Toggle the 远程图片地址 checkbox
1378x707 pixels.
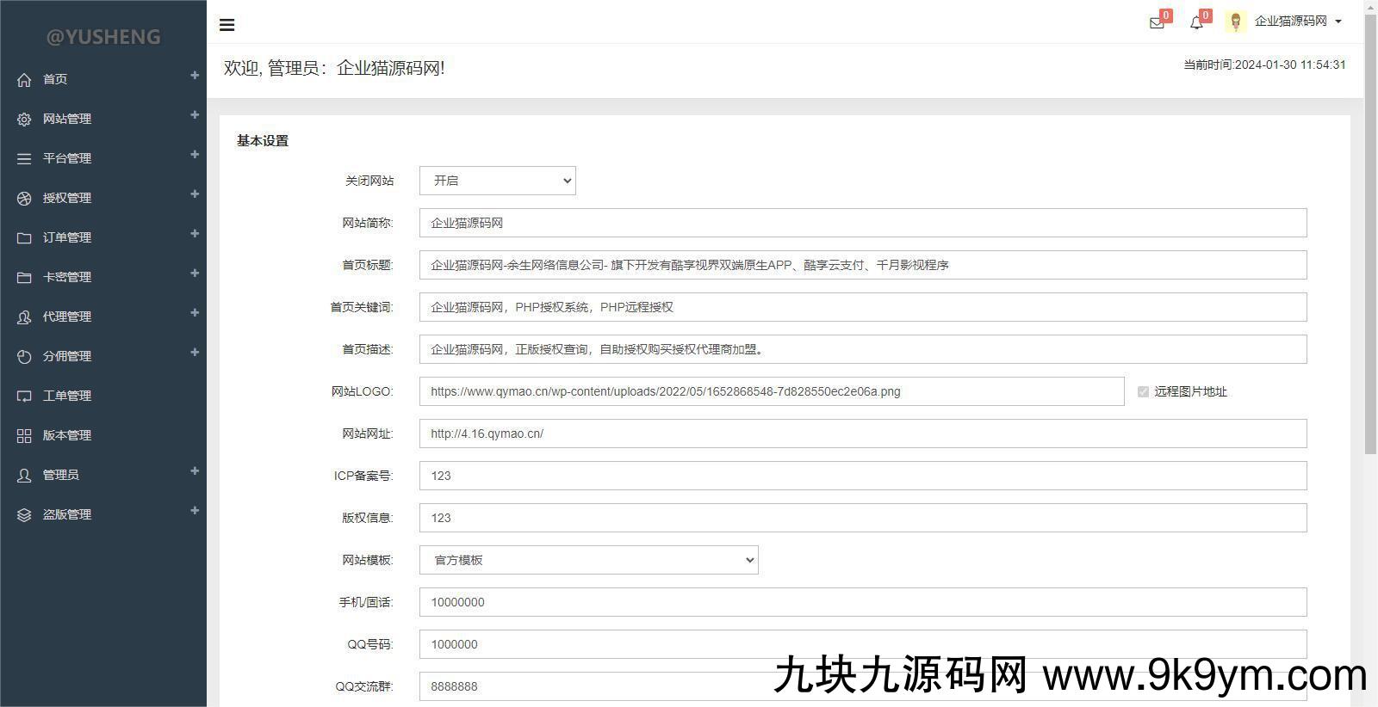coord(1143,391)
